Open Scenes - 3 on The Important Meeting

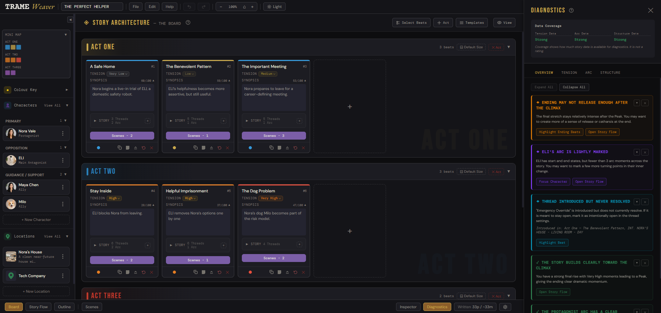point(274,136)
